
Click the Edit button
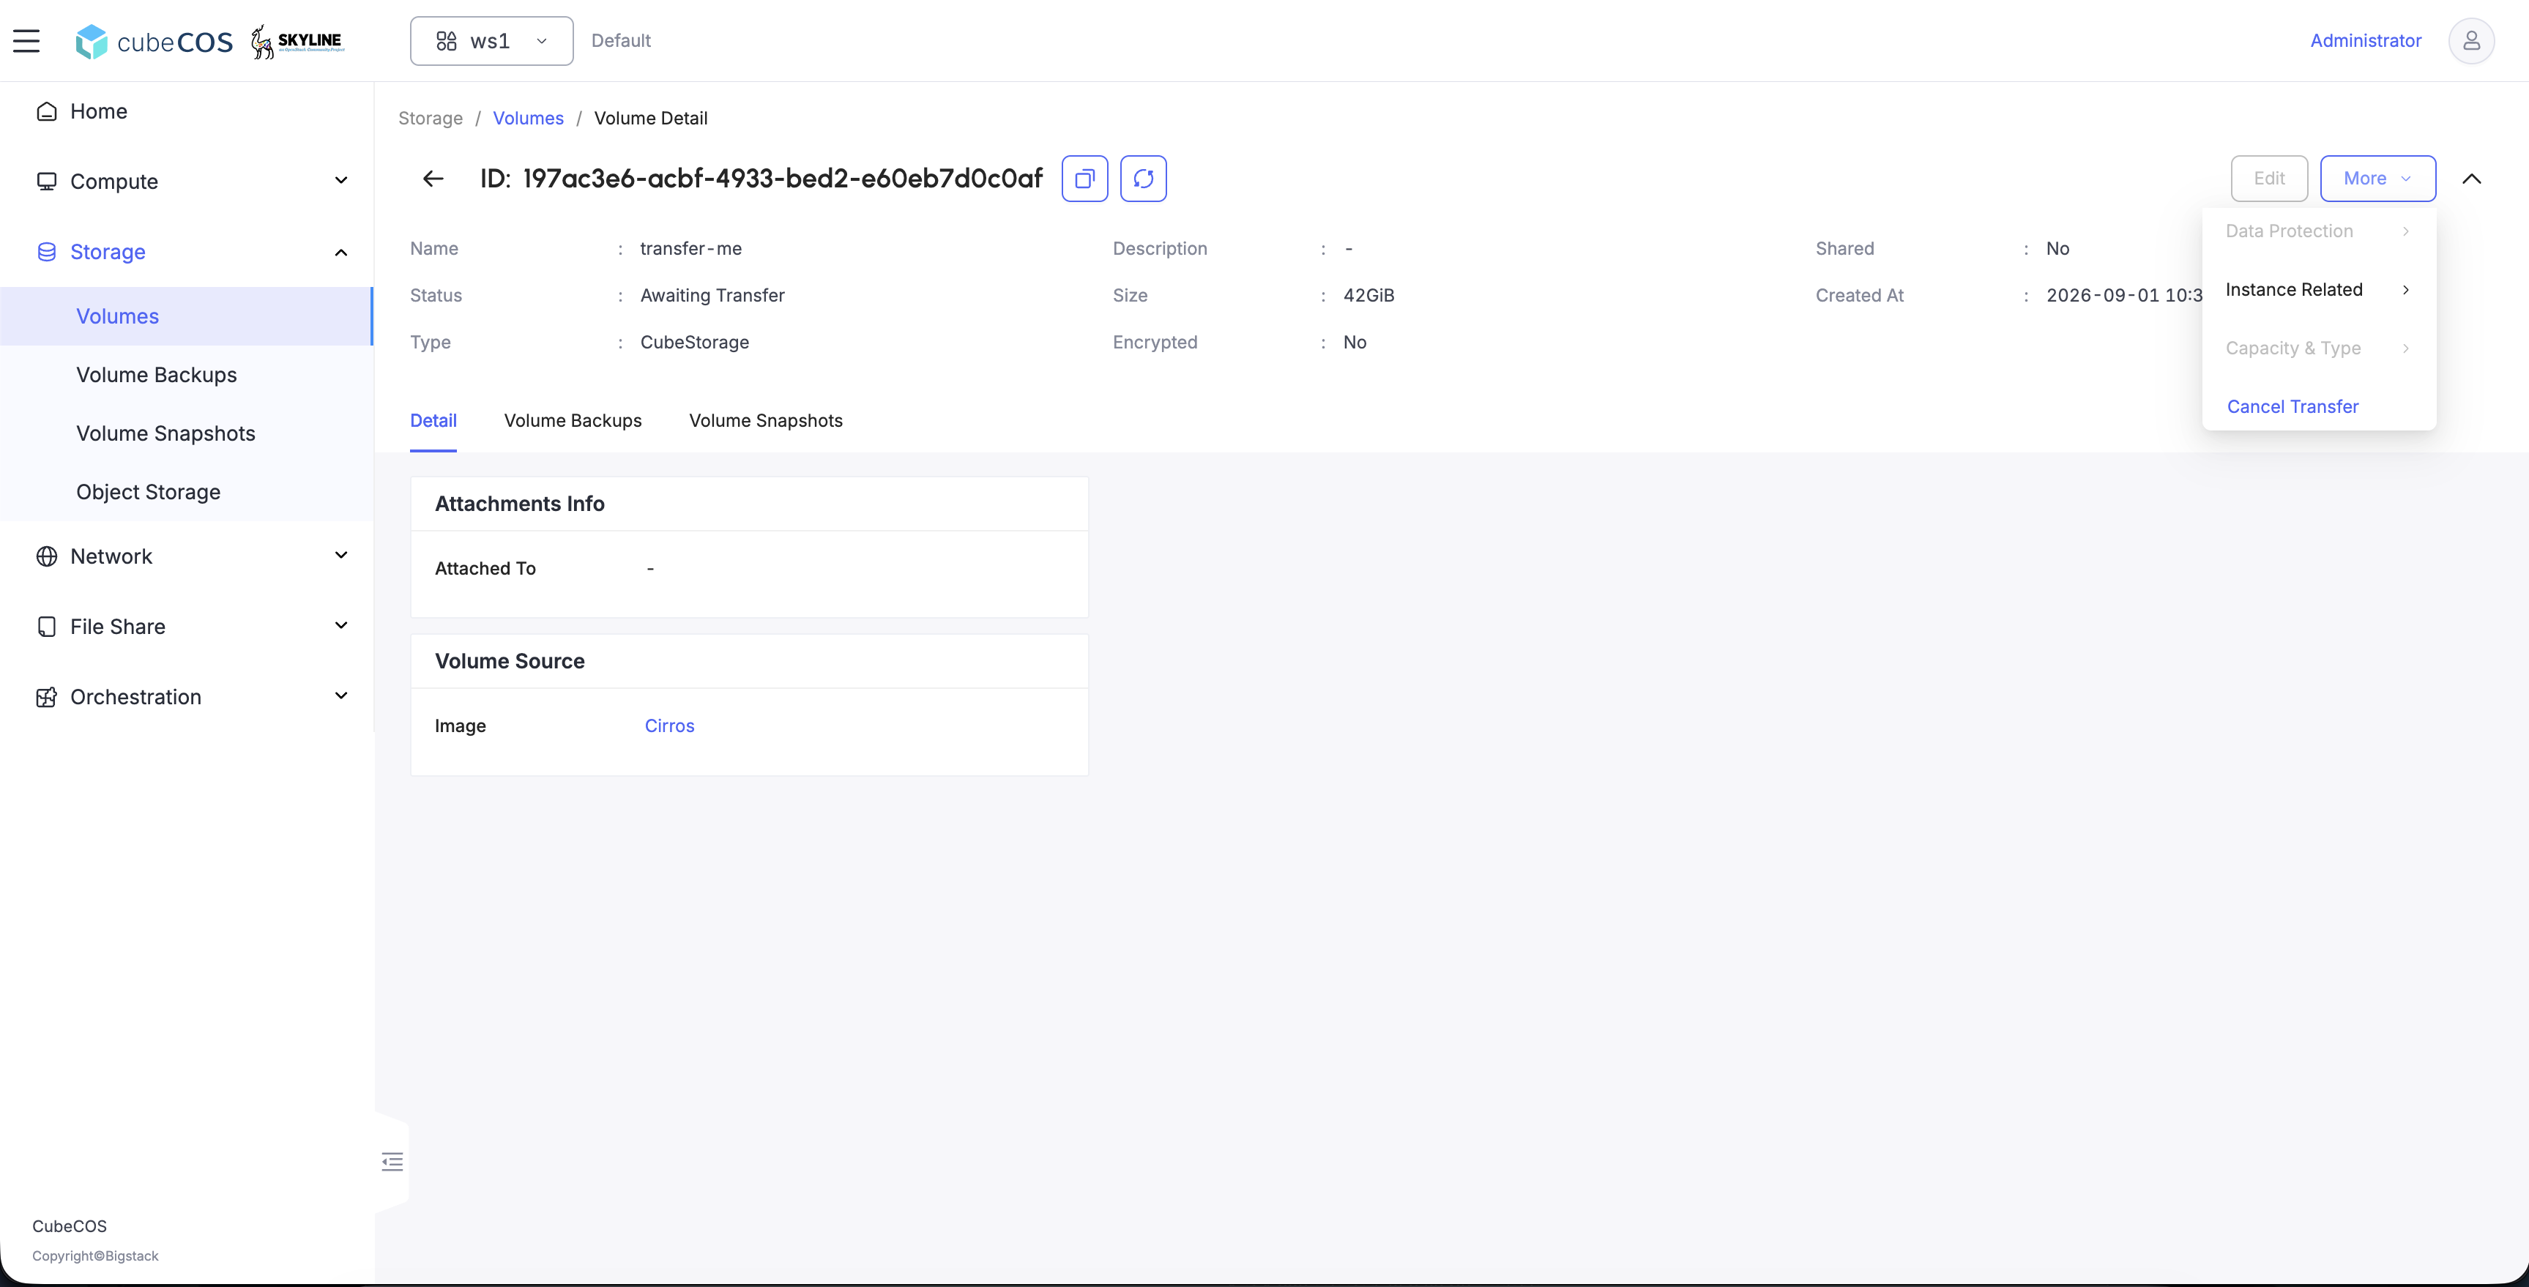[2269, 179]
